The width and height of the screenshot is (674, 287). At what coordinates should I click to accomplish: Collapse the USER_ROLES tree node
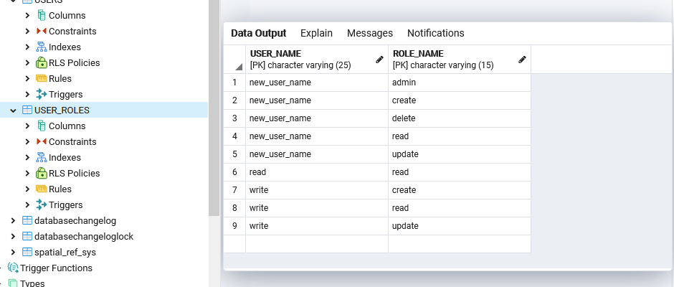[14, 110]
